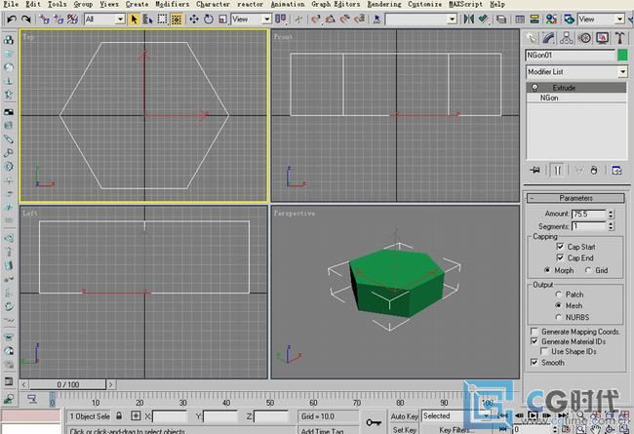Screen dimensions: 634x434
Task: Click the Set Key button
Action: (x=404, y=429)
